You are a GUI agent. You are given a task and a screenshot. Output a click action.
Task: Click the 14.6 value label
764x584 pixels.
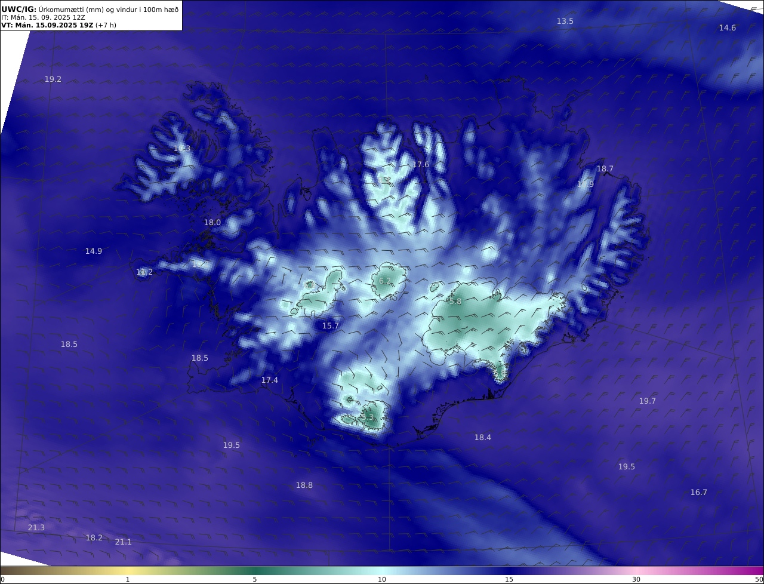point(728,28)
